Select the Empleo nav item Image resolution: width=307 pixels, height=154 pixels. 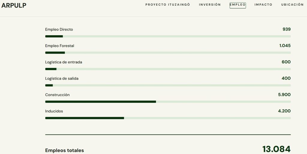point(238,5)
